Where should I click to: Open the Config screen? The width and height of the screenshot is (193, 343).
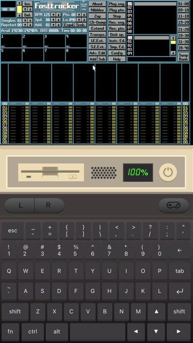117,53
